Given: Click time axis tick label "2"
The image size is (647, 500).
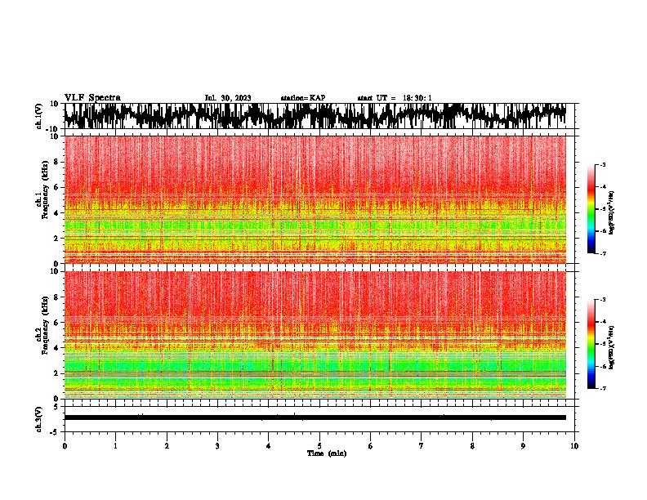Looking at the screenshot, I should pyautogui.click(x=167, y=446).
